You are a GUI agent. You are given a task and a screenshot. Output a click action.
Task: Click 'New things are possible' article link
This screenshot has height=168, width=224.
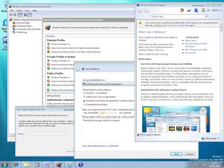[196, 50]
